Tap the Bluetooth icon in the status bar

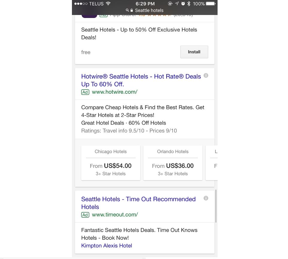189,4
